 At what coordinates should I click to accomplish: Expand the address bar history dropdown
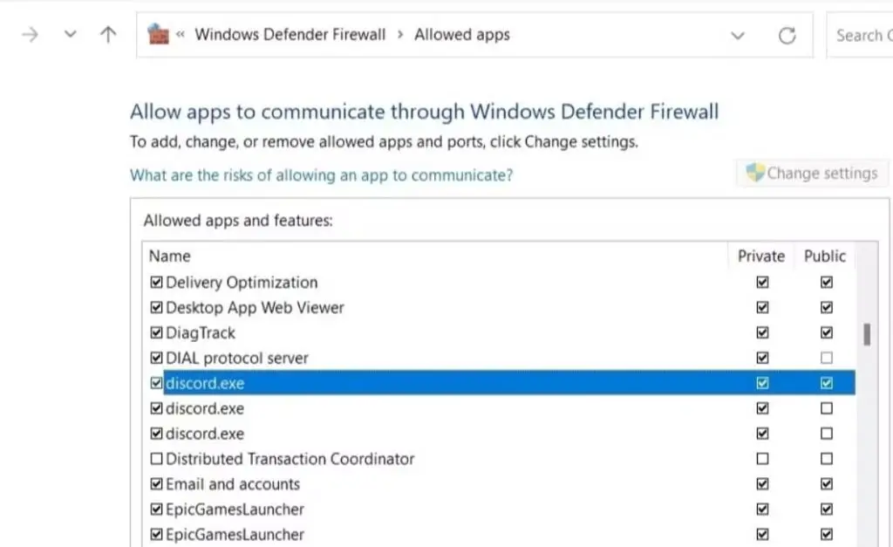coord(738,36)
